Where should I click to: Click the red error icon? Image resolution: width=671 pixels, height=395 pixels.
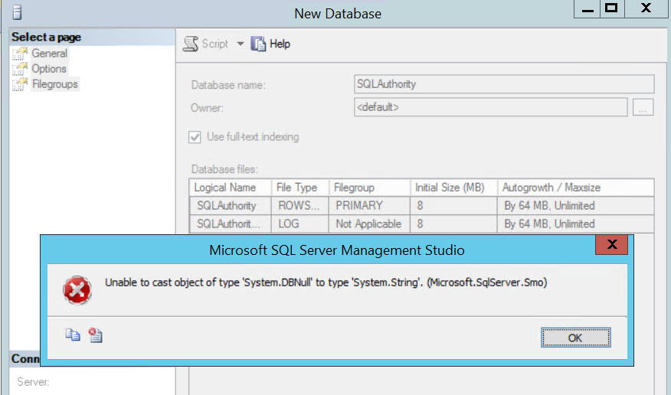(x=77, y=290)
